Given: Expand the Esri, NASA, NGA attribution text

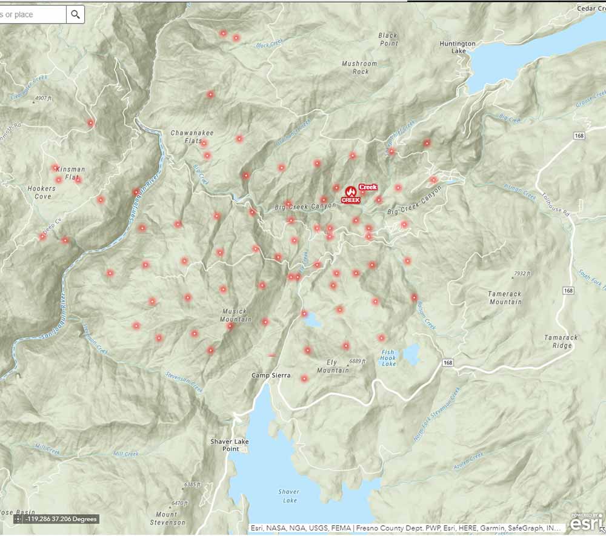Looking at the screenshot, I should (406, 528).
